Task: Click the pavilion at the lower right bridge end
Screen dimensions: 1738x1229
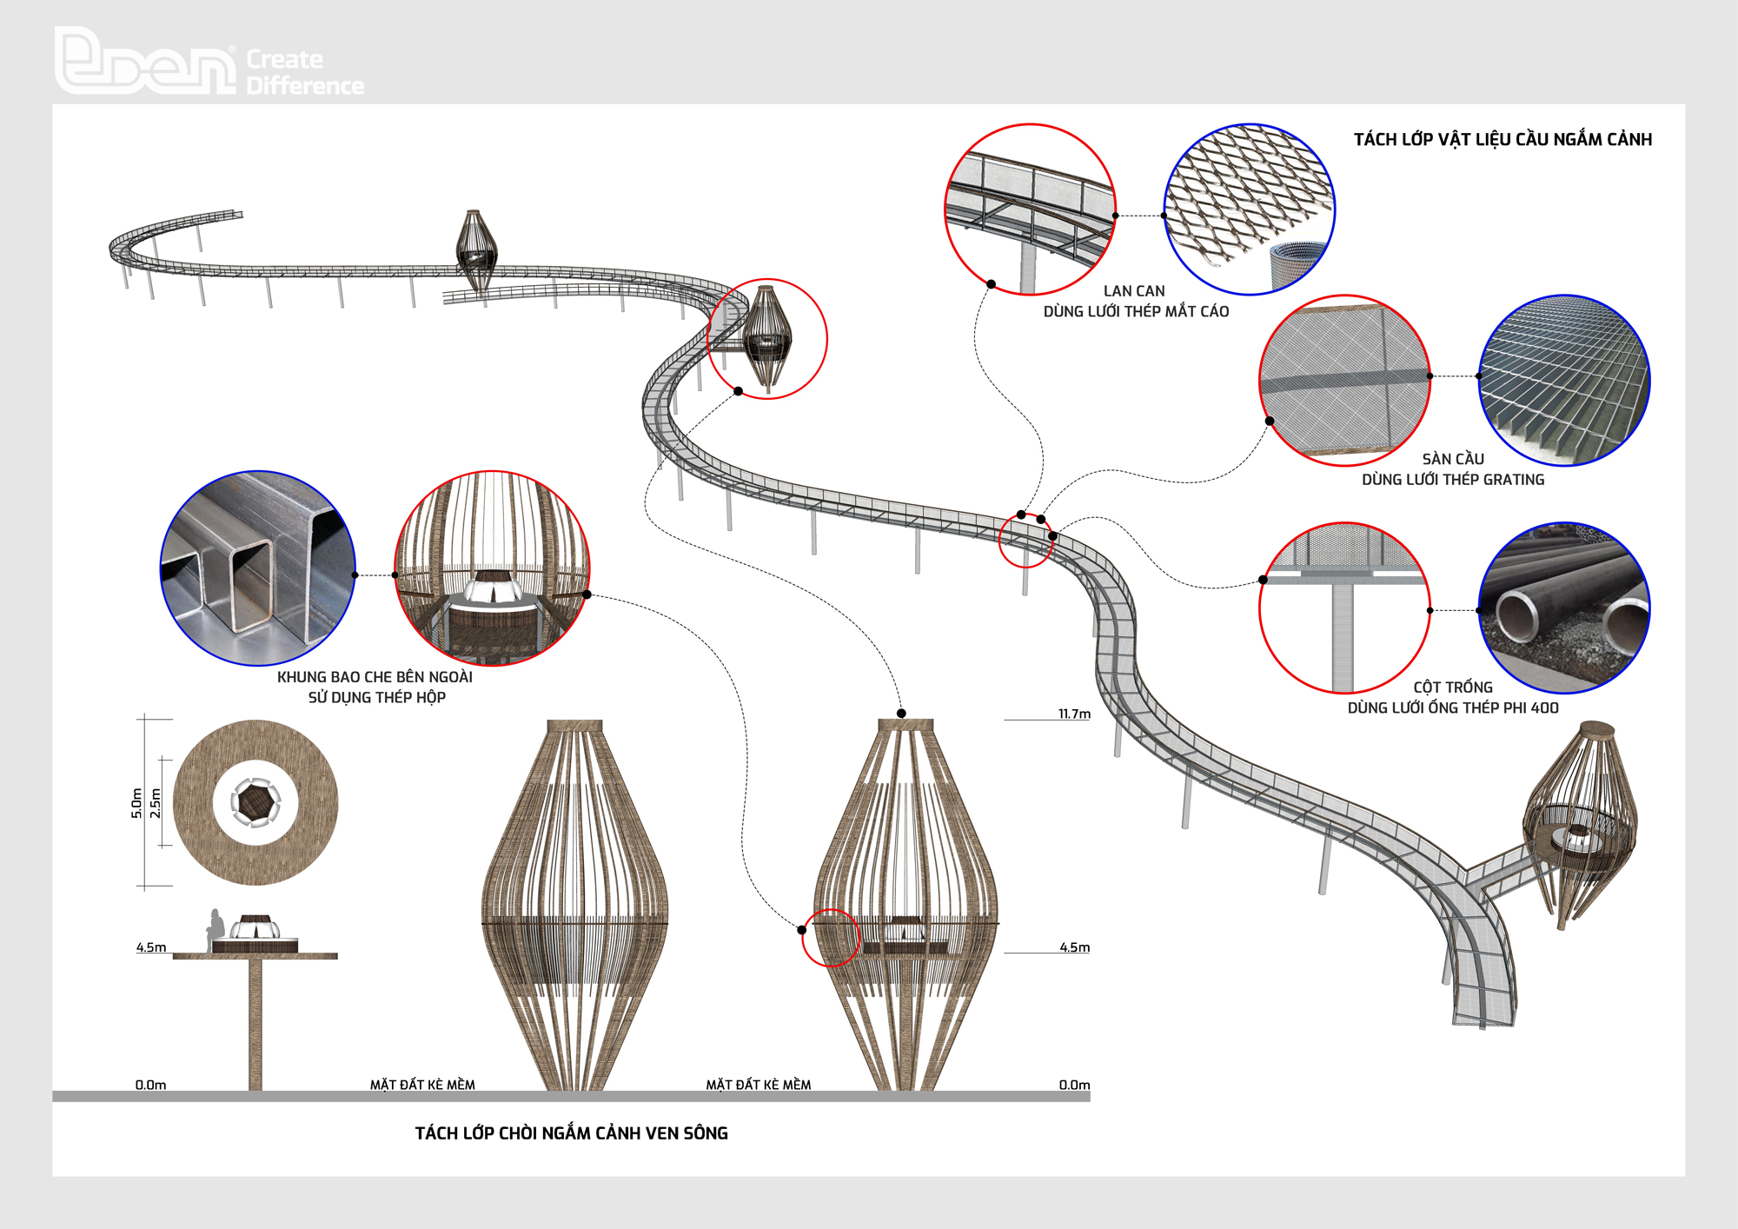Action: tap(1580, 826)
